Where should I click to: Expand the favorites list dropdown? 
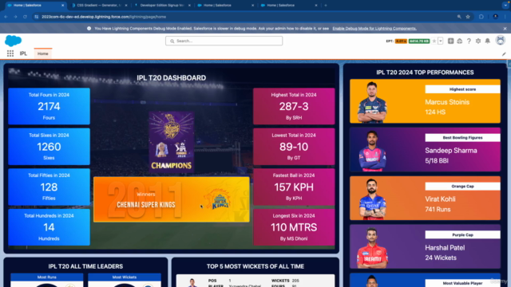click(x=440, y=41)
